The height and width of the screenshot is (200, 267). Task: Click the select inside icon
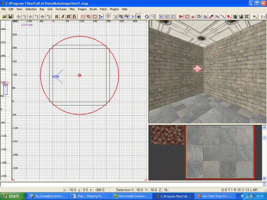74,16
